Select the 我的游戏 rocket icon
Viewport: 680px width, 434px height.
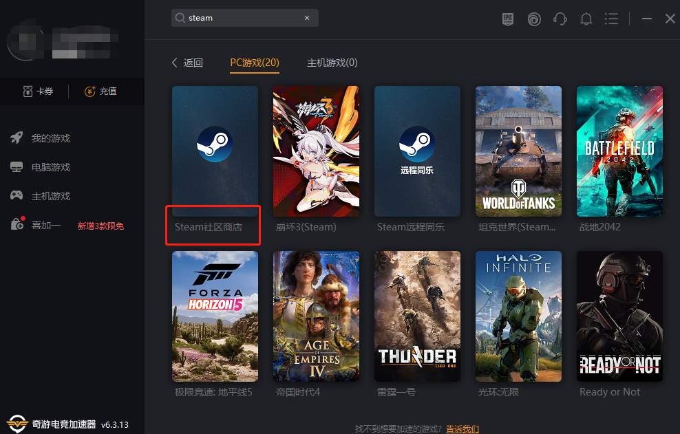pyautogui.click(x=17, y=138)
